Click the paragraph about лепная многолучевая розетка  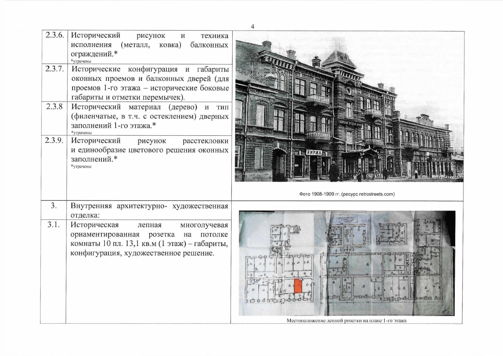pos(149,239)
